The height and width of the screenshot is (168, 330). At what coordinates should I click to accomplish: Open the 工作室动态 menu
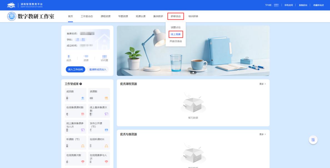[87, 16]
